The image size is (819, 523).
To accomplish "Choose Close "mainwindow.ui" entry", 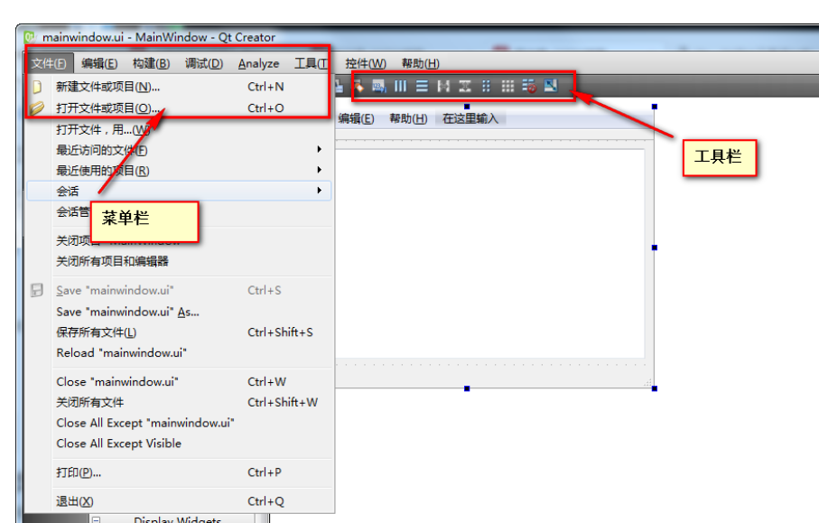I will 179,382.
